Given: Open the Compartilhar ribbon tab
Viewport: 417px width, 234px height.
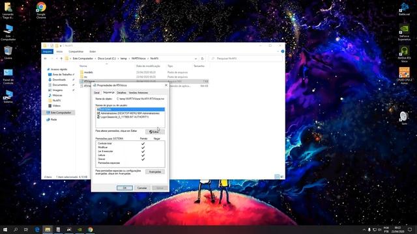Looking at the screenshot, I should pyautogui.click(x=76, y=51).
